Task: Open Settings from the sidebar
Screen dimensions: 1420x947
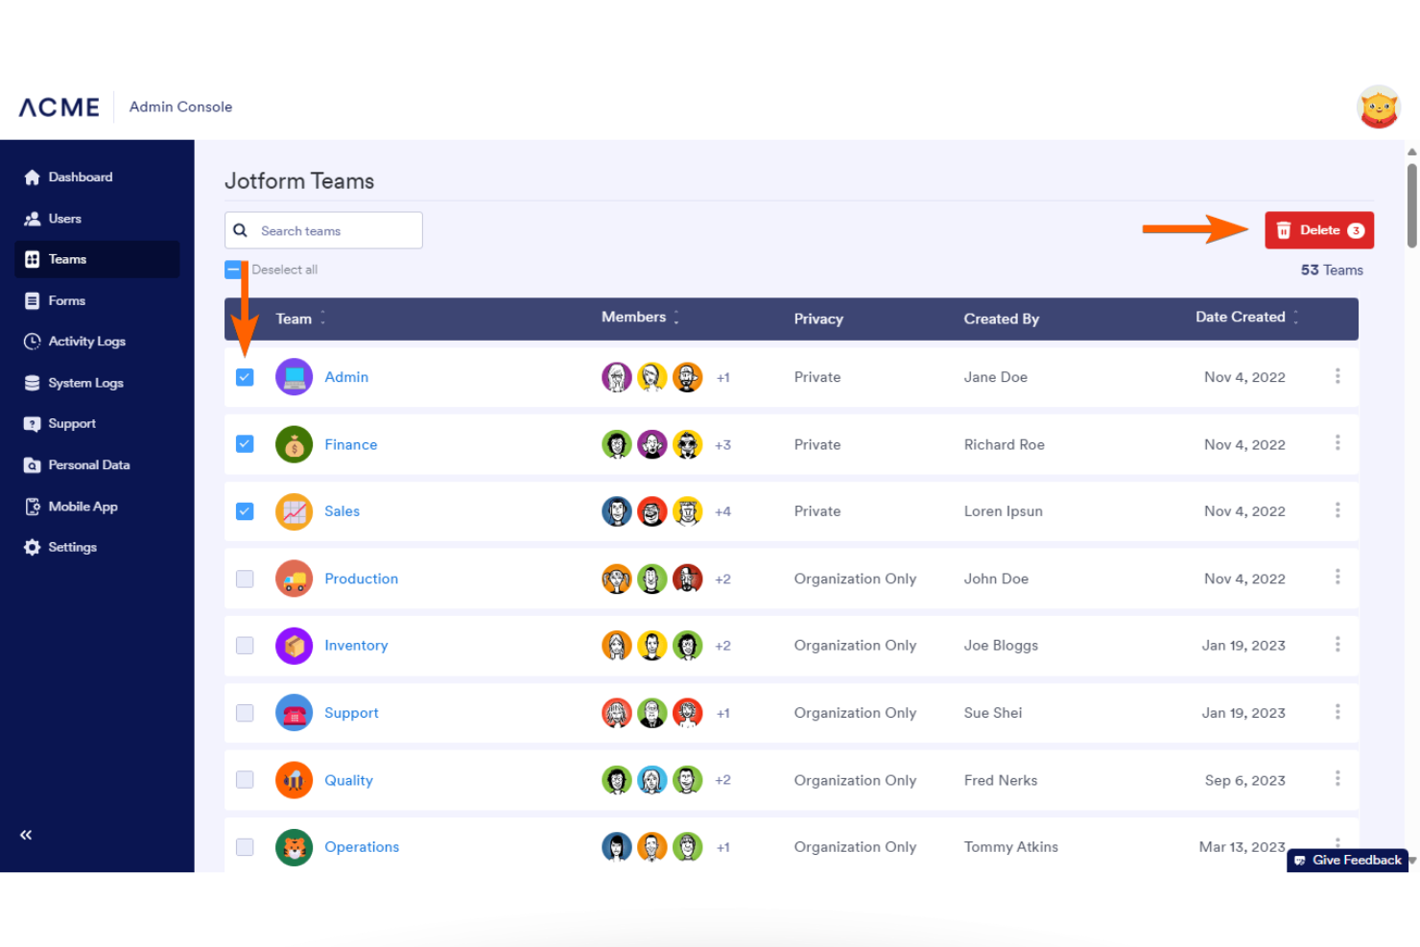Action: pos(72,547)
